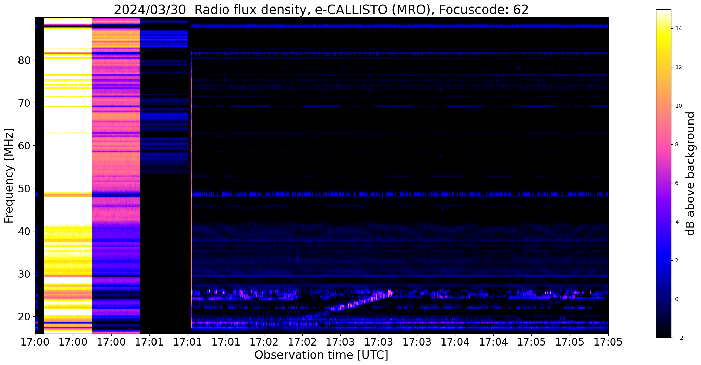Click the 8 tick label on colorbar
Viewport: 701px width, 365px height.
point(676,145)
